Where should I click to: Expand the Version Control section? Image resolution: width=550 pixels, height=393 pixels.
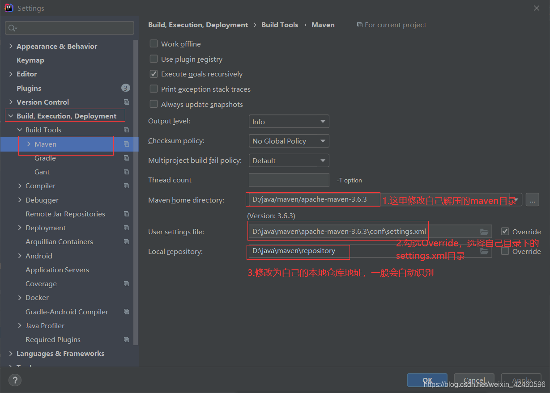click(x=11, y=102)
